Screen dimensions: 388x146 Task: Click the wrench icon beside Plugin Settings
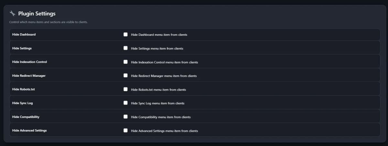click(x=12, y=14)
